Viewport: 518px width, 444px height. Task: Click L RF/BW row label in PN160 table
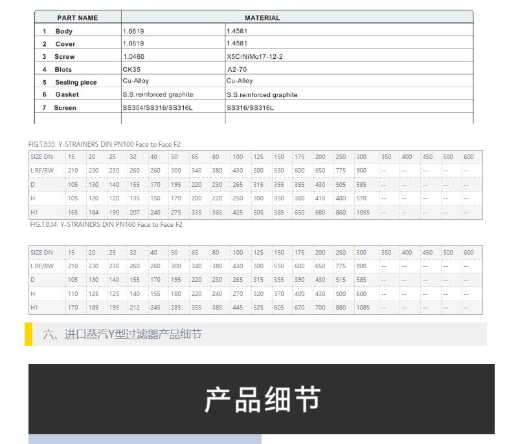click(43, 266)
